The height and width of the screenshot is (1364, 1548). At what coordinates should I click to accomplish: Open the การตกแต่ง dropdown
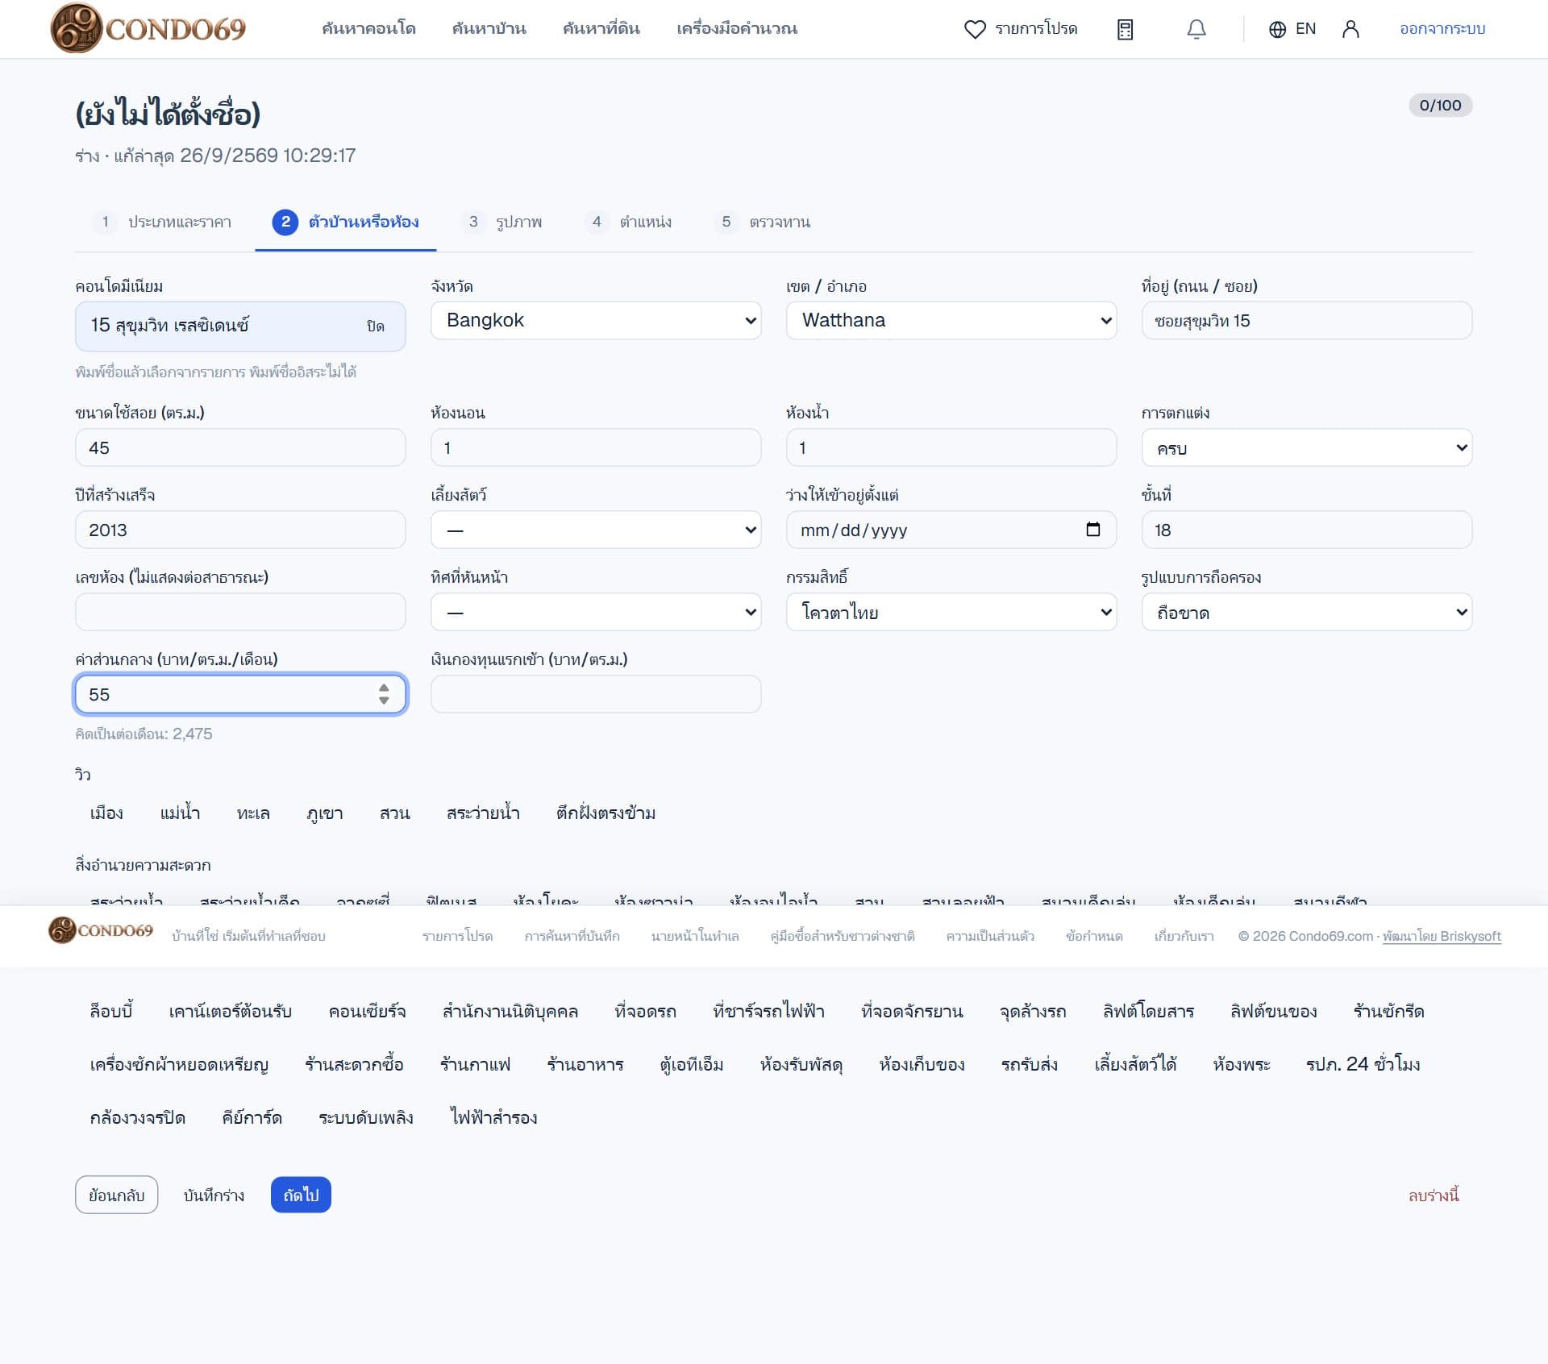pyautogui.click(x=1307, y=447)
